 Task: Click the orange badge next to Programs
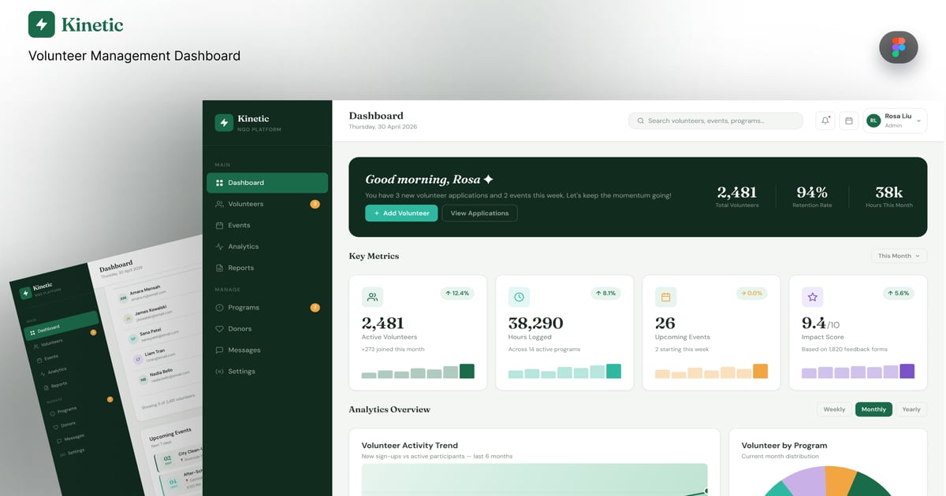315,308
